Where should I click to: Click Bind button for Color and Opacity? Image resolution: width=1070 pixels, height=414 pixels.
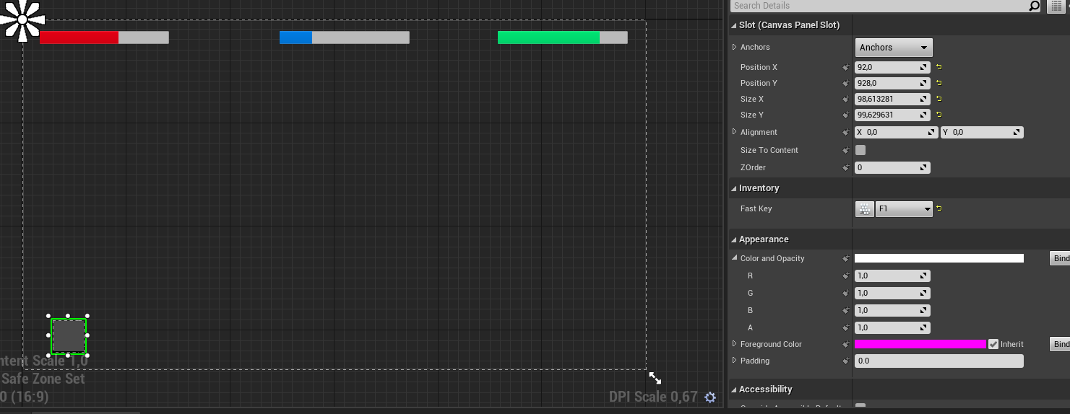tap(1060, 258)
